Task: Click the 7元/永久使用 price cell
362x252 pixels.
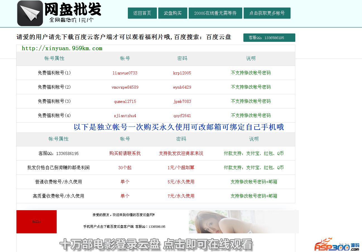Action: (181, 196)
